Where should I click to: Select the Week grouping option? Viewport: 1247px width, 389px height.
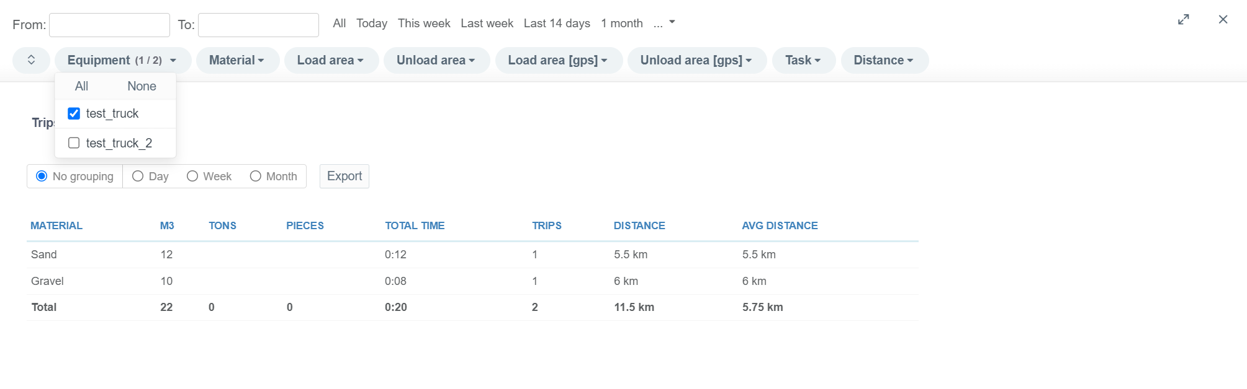pos(192,177)
